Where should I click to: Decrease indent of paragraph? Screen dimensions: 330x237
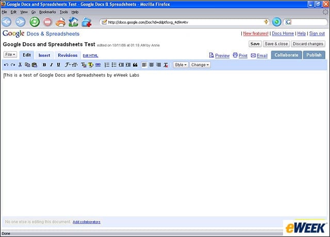coord(121,65)
